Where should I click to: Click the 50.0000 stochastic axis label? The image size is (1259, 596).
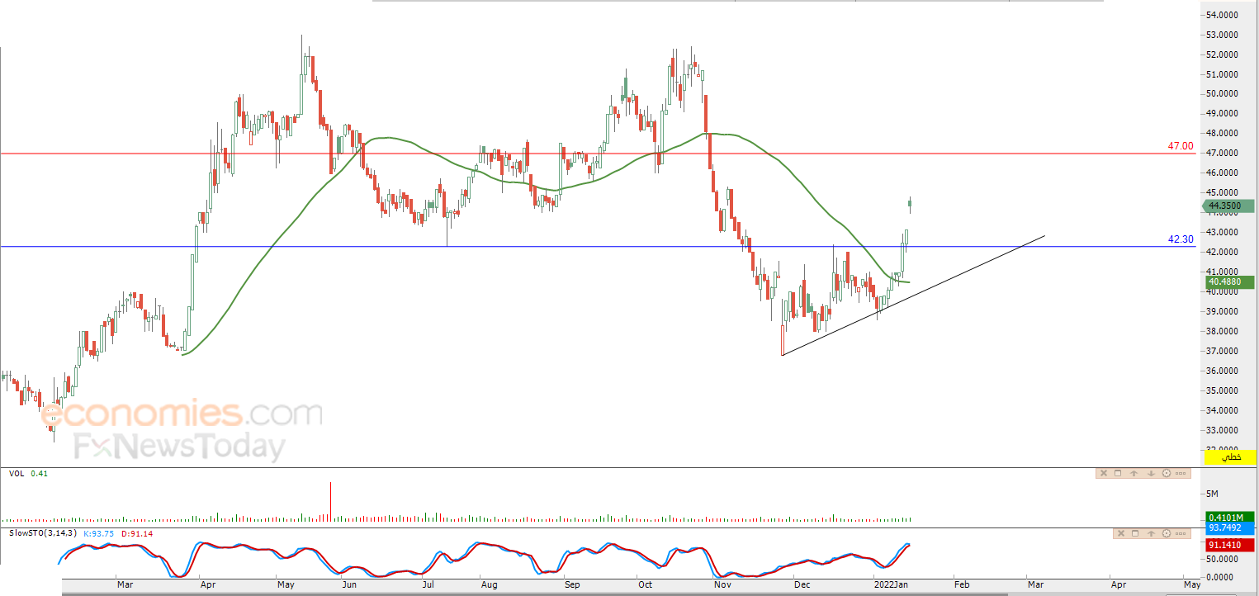tap(1222, 559)
